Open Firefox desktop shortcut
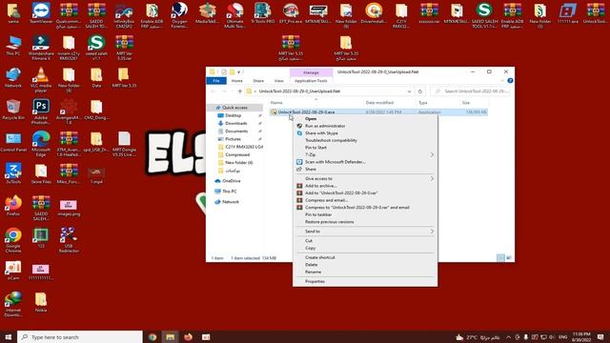The height and width of the screenshot is (343, 610). click(x=13, y=206)
